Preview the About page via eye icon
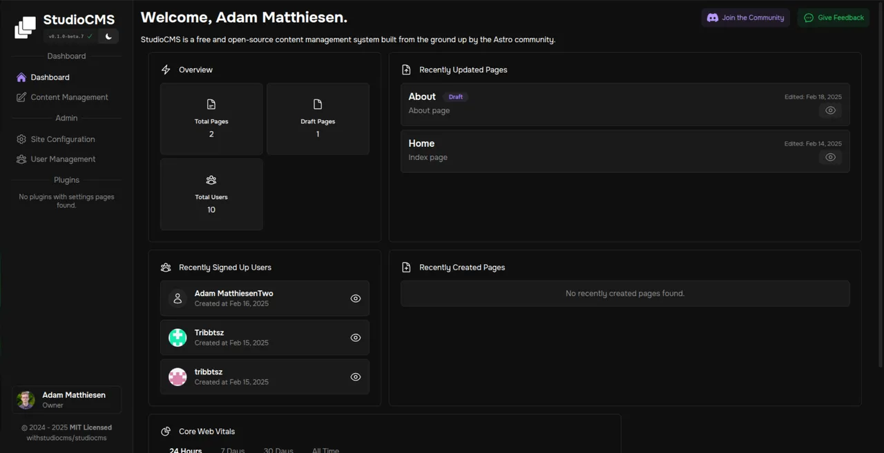 tap(830, 110)
